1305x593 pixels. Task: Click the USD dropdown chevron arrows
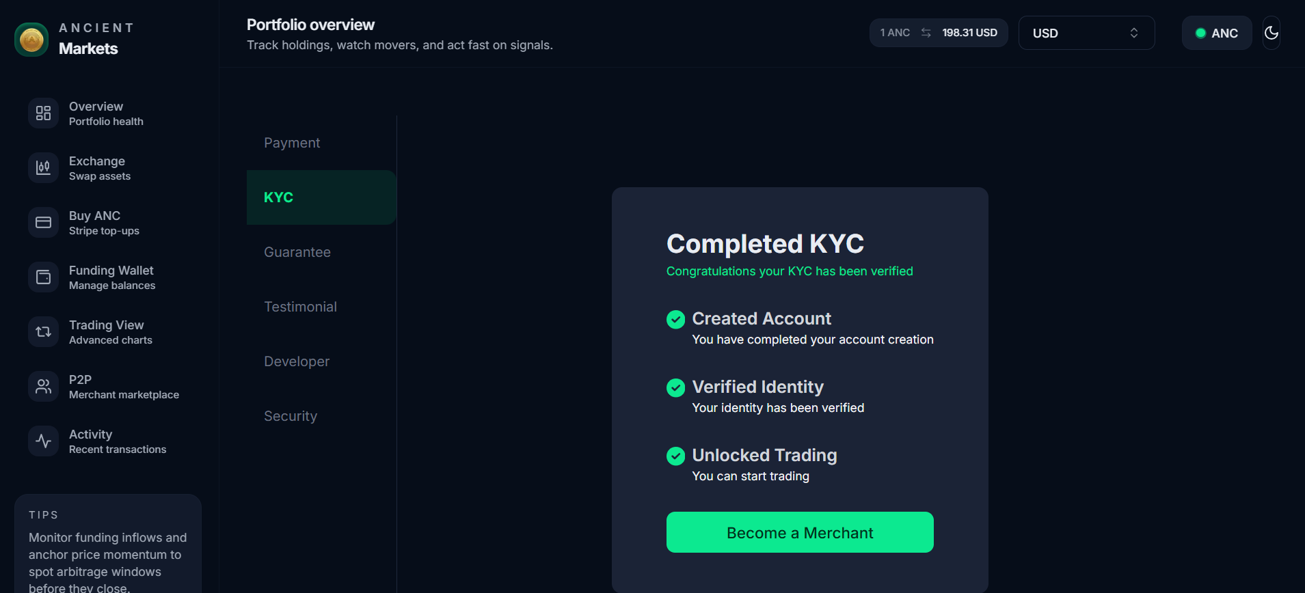(1133, 33)
